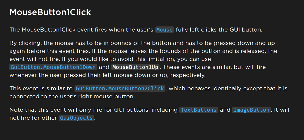This screenshot has height=140, width=304.
Task: Click the paragraph beginning "By clicking, the mouse"
Action: 143,59
